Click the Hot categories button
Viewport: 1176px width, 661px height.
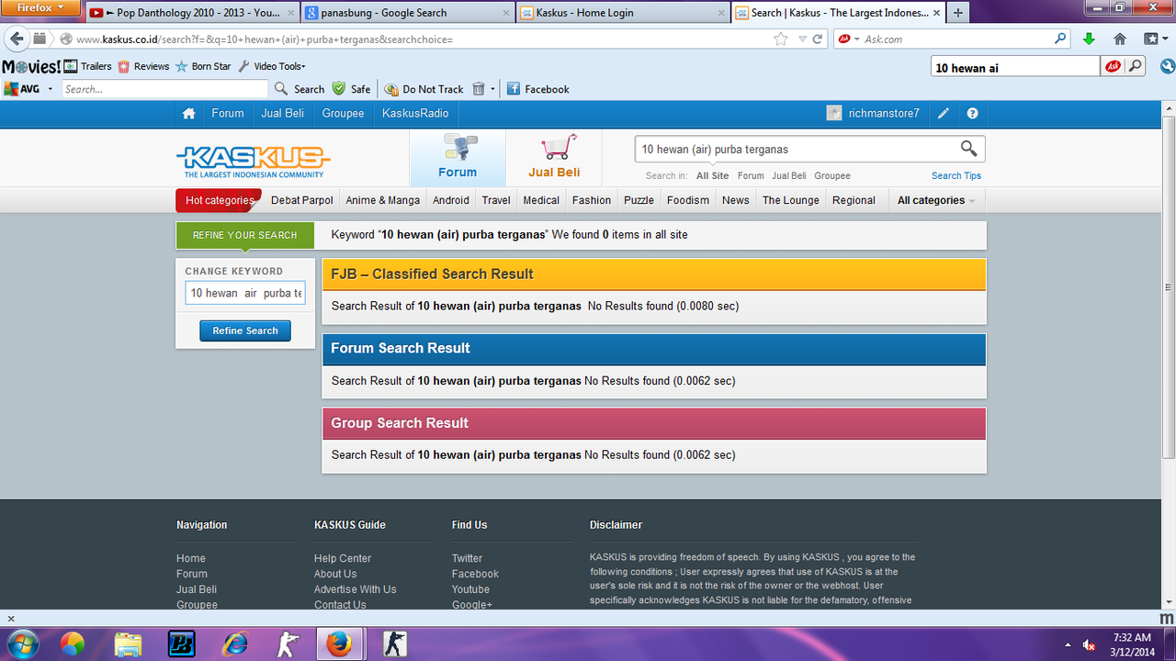(x=219, y=200)
